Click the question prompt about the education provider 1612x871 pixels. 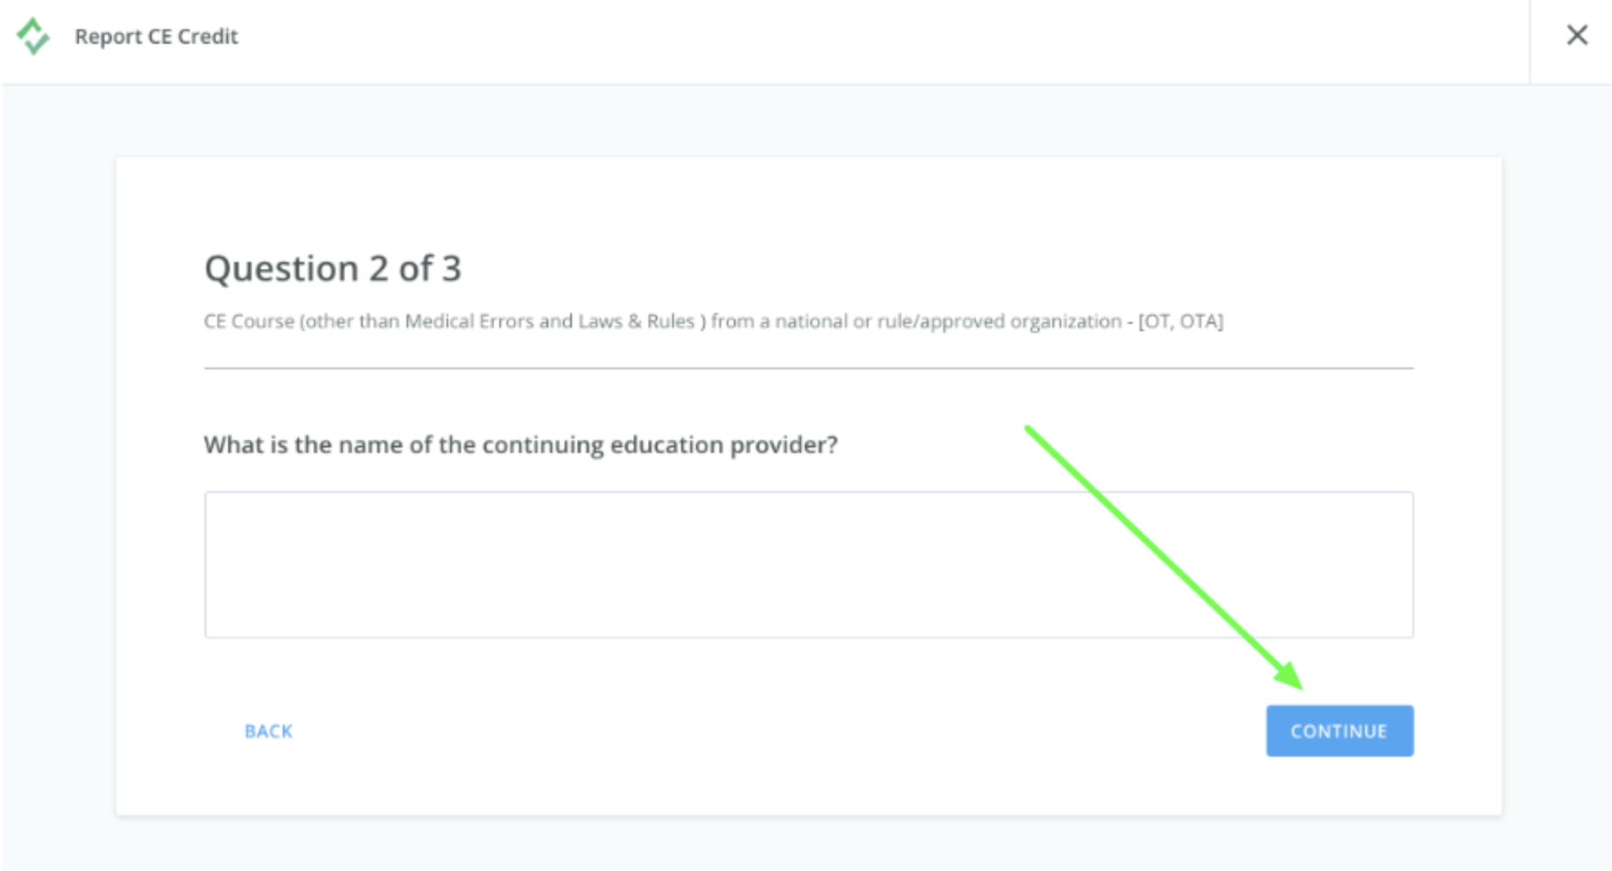coord(520,444)
